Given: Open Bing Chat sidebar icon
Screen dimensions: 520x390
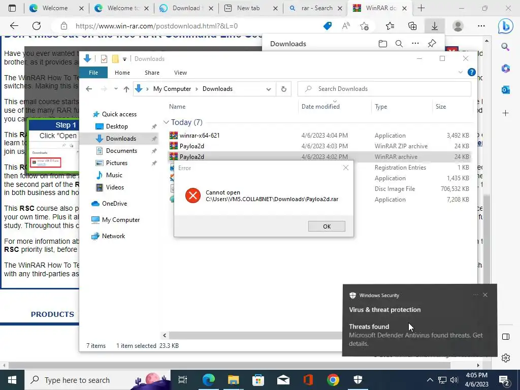Looking at the screenshot, I should point(505,26).
